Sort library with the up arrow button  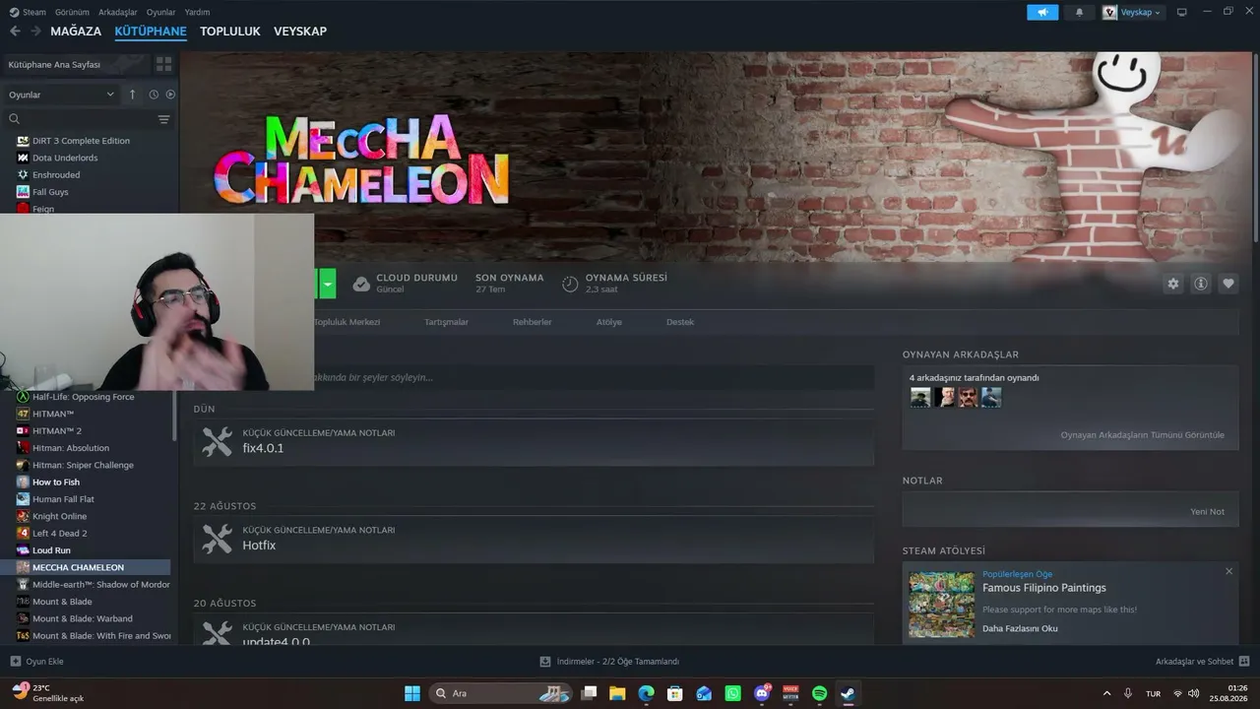click(x=133, y=95)
